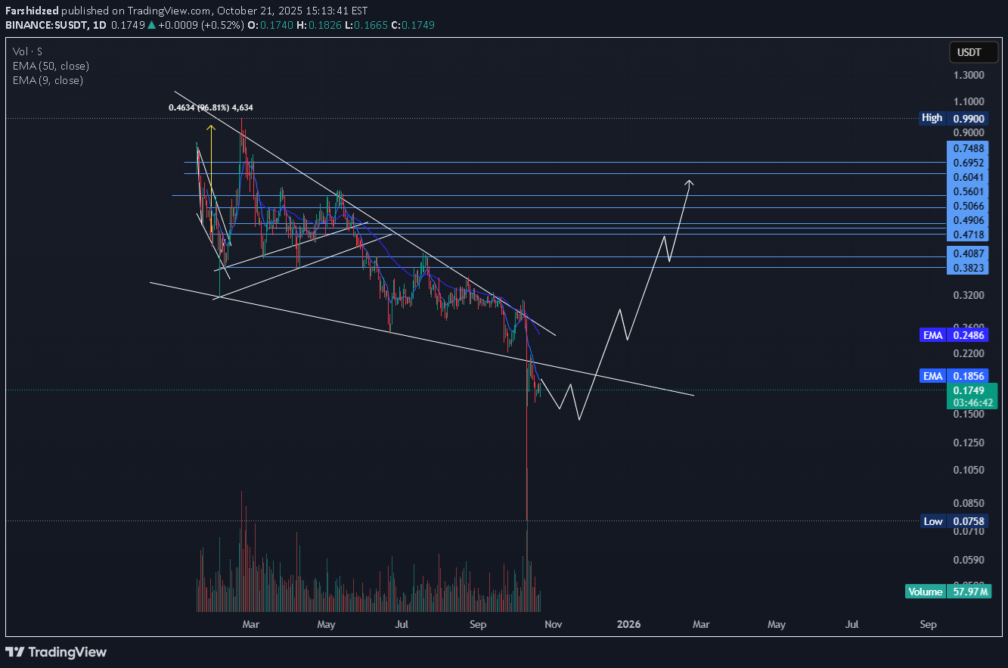Toggle the EMA (9, close) legend entry
1008x668 pixels.
(x=46, y=80)
